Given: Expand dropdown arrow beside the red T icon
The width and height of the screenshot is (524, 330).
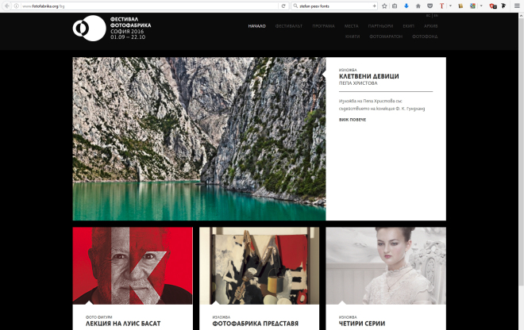Looking at the screenshot, I should pos(449,6).
